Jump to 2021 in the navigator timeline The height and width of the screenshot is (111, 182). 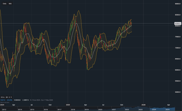(114, 109)
